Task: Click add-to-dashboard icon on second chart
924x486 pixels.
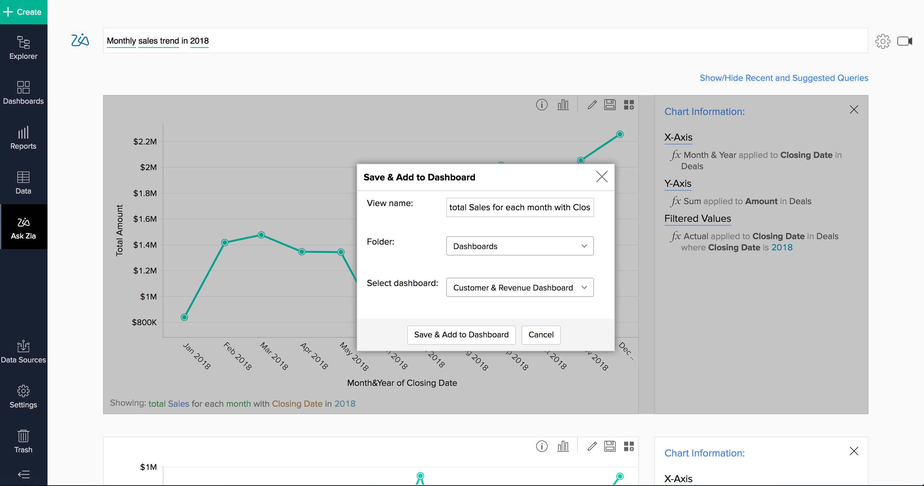Action: (629, 446)
